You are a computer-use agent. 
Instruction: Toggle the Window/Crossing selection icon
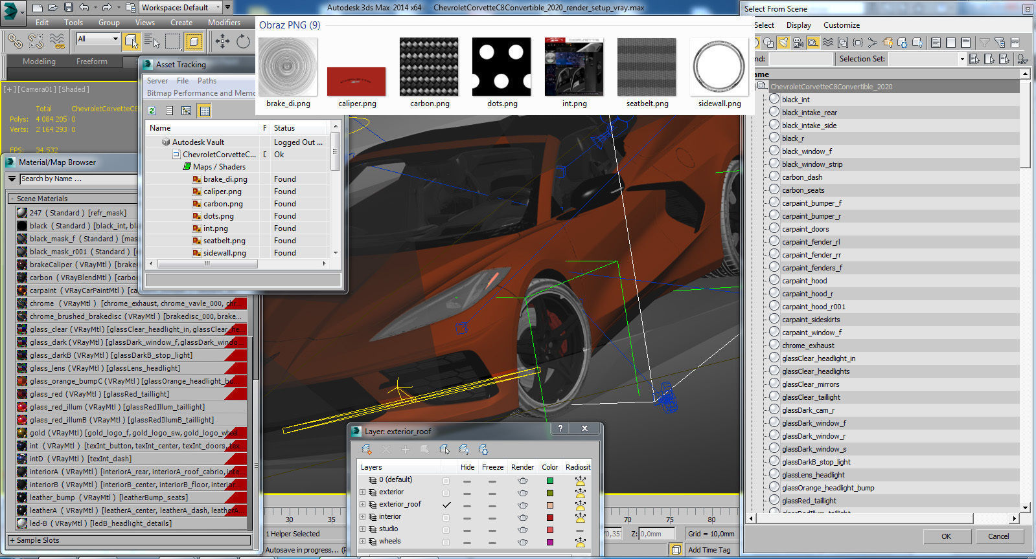194,41
